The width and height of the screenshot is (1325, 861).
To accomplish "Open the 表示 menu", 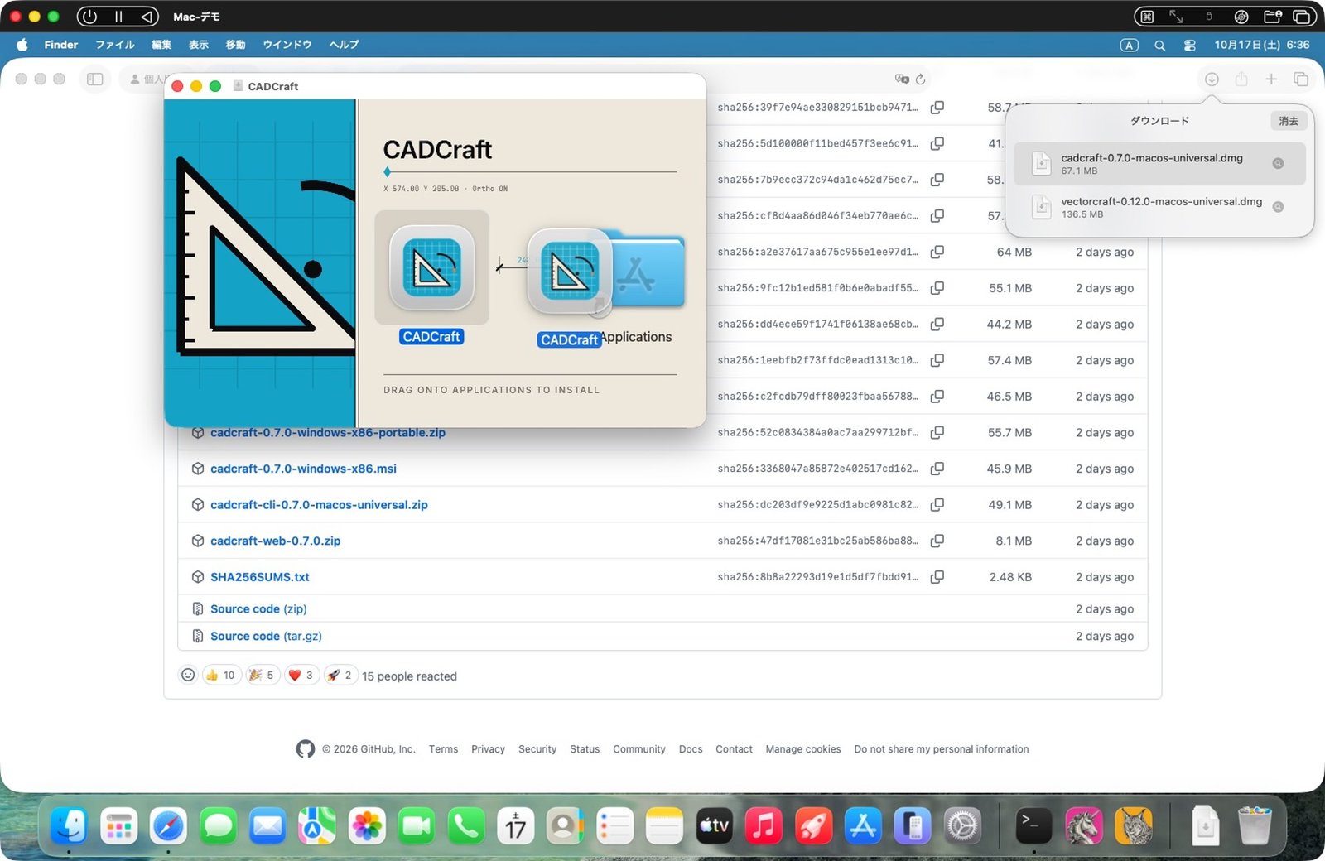I will coord(199,45).
